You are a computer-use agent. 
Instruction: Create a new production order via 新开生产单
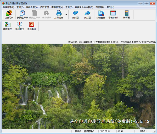22,14
